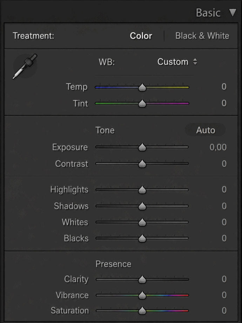
Task: Click the Temp value field
Action: click(x=224, y=87)
